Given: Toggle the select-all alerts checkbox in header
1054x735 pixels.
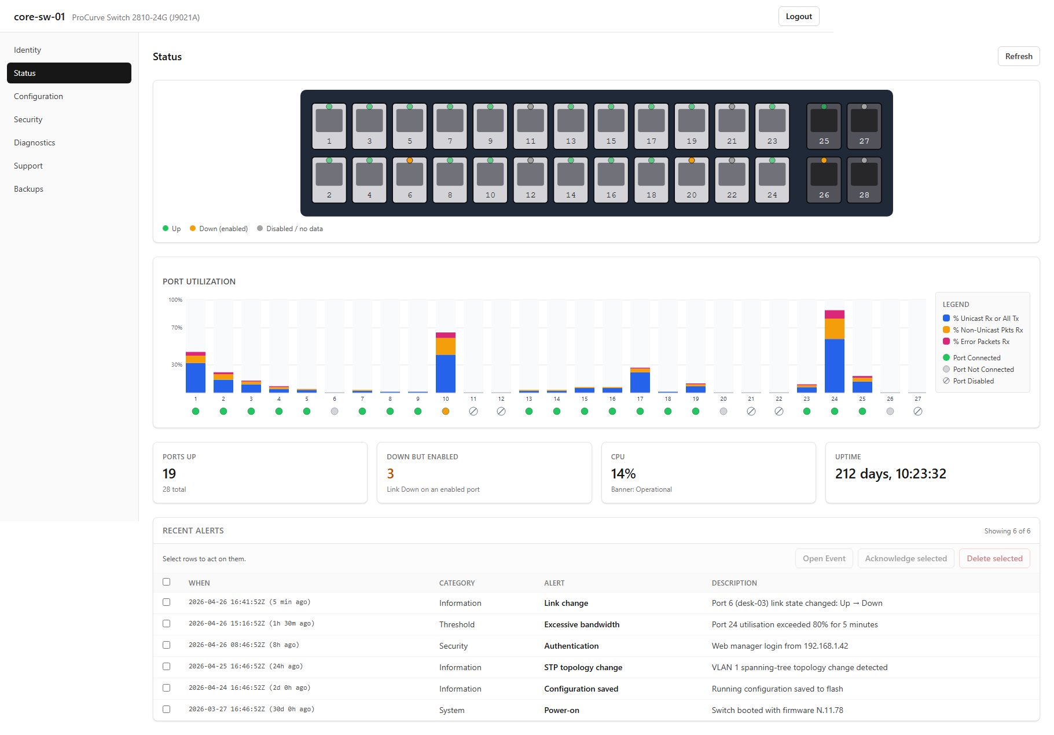Looking at the screenshot, I should pos(167,582).
